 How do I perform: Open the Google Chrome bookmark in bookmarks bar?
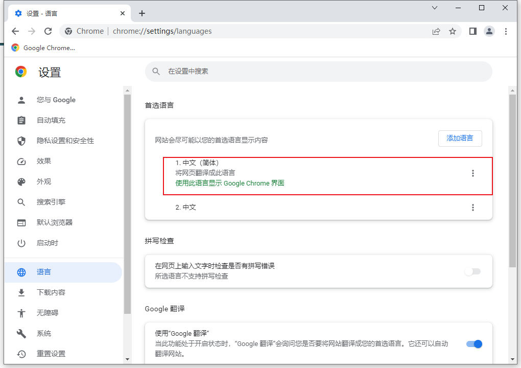pyautogui.click(x=43, y=48)
